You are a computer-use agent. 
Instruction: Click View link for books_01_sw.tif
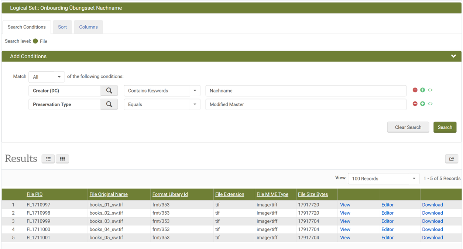pyautogui.click(x=345, y=205)
